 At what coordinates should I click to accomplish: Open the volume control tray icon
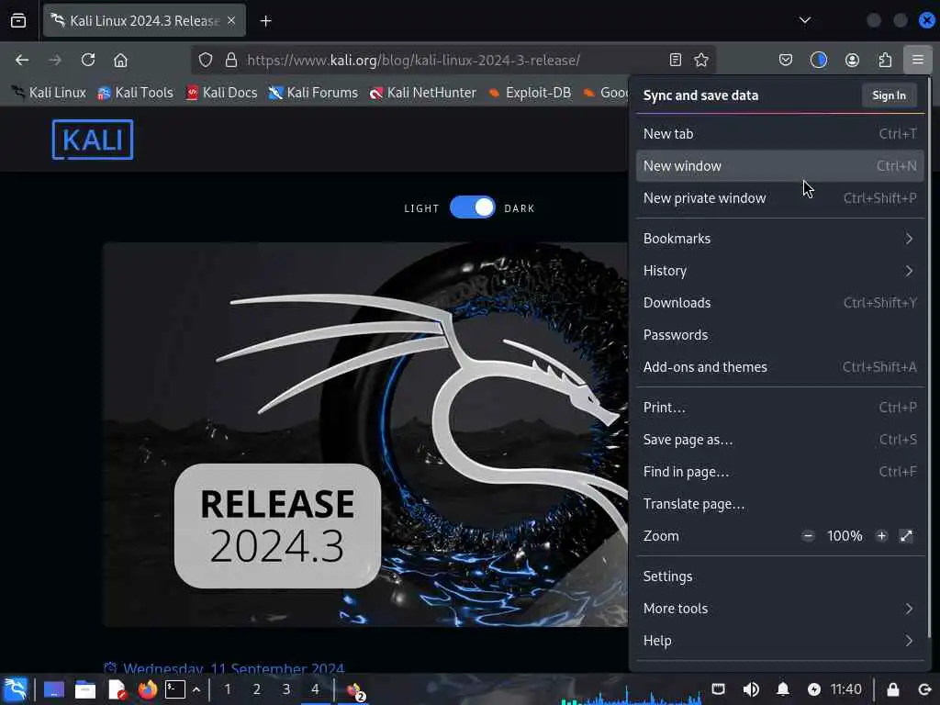click(751, 689)
